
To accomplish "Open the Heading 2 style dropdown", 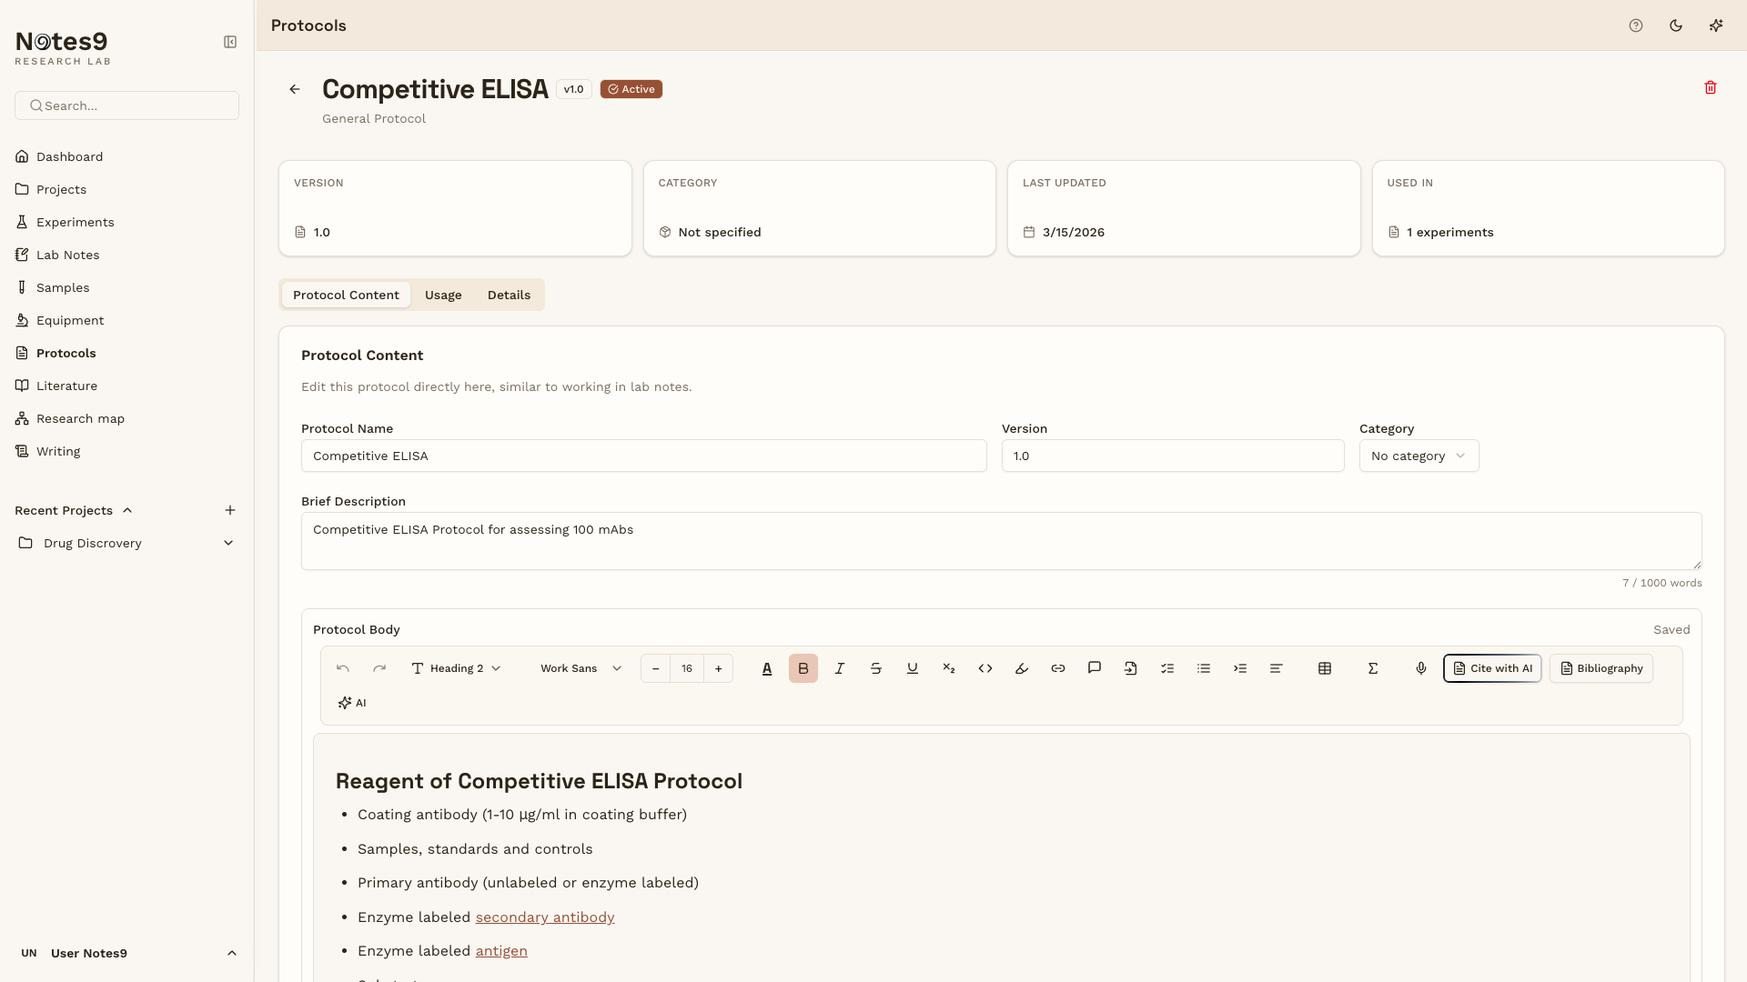I will (x=456, y=668).
